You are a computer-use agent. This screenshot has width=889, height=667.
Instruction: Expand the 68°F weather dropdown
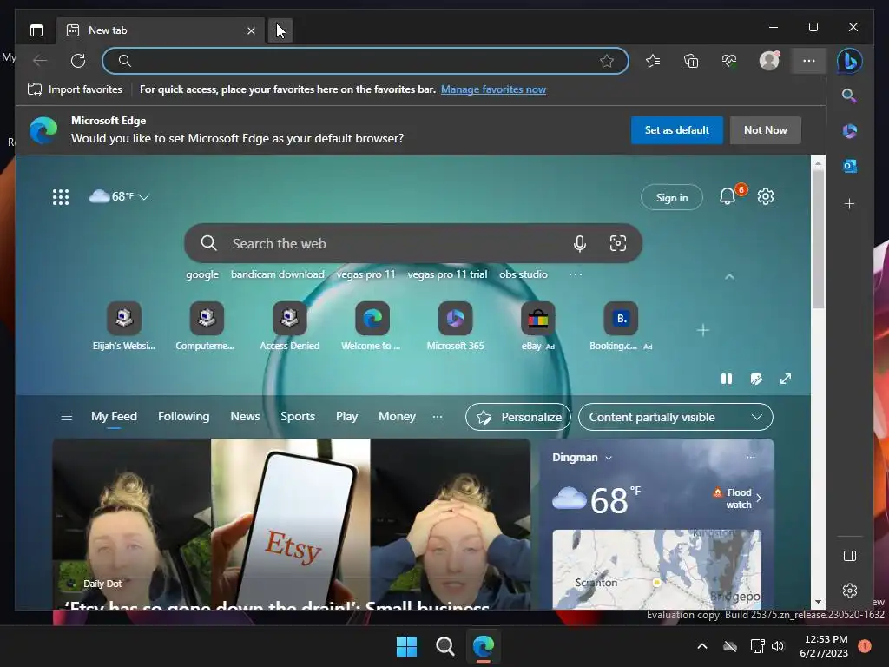120,196
